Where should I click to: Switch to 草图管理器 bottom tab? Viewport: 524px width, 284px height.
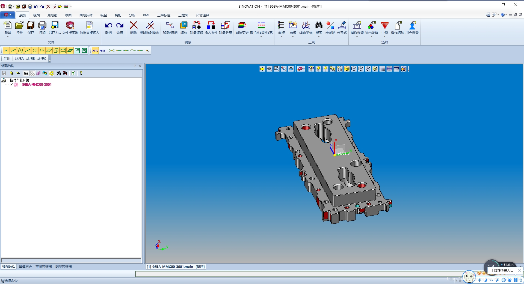(x=44, y=267)
